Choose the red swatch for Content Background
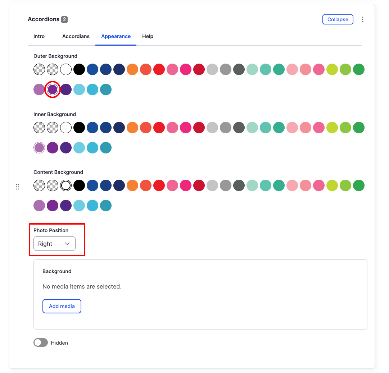Image resolution: width=389 pixels, height=373 pixels. coord(159,185)
